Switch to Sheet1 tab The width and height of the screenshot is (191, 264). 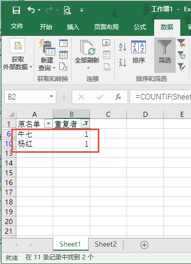70,245
